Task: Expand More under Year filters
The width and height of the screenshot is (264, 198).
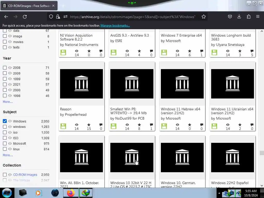Action: (x=8, y=102)
